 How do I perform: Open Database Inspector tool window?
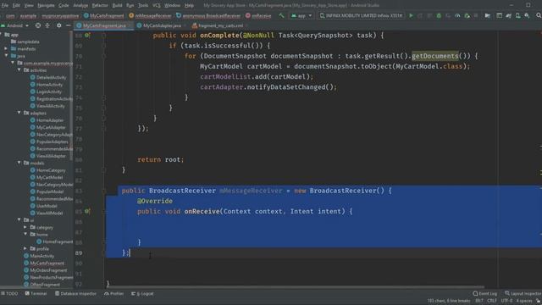click(x=75, y=294)
